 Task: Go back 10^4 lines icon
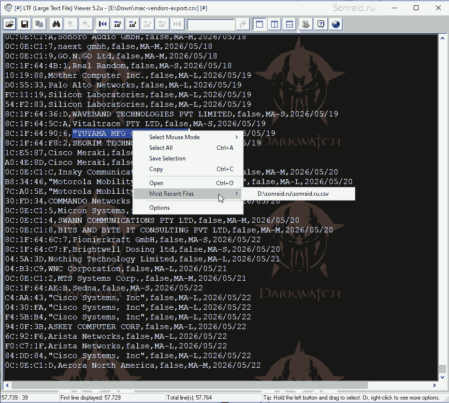132,24
